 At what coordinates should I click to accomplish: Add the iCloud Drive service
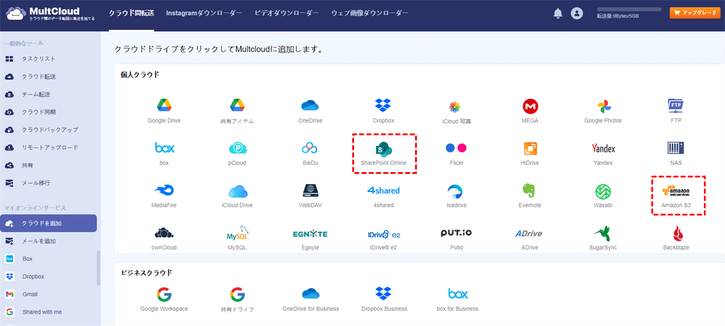[x=238, y=191]
